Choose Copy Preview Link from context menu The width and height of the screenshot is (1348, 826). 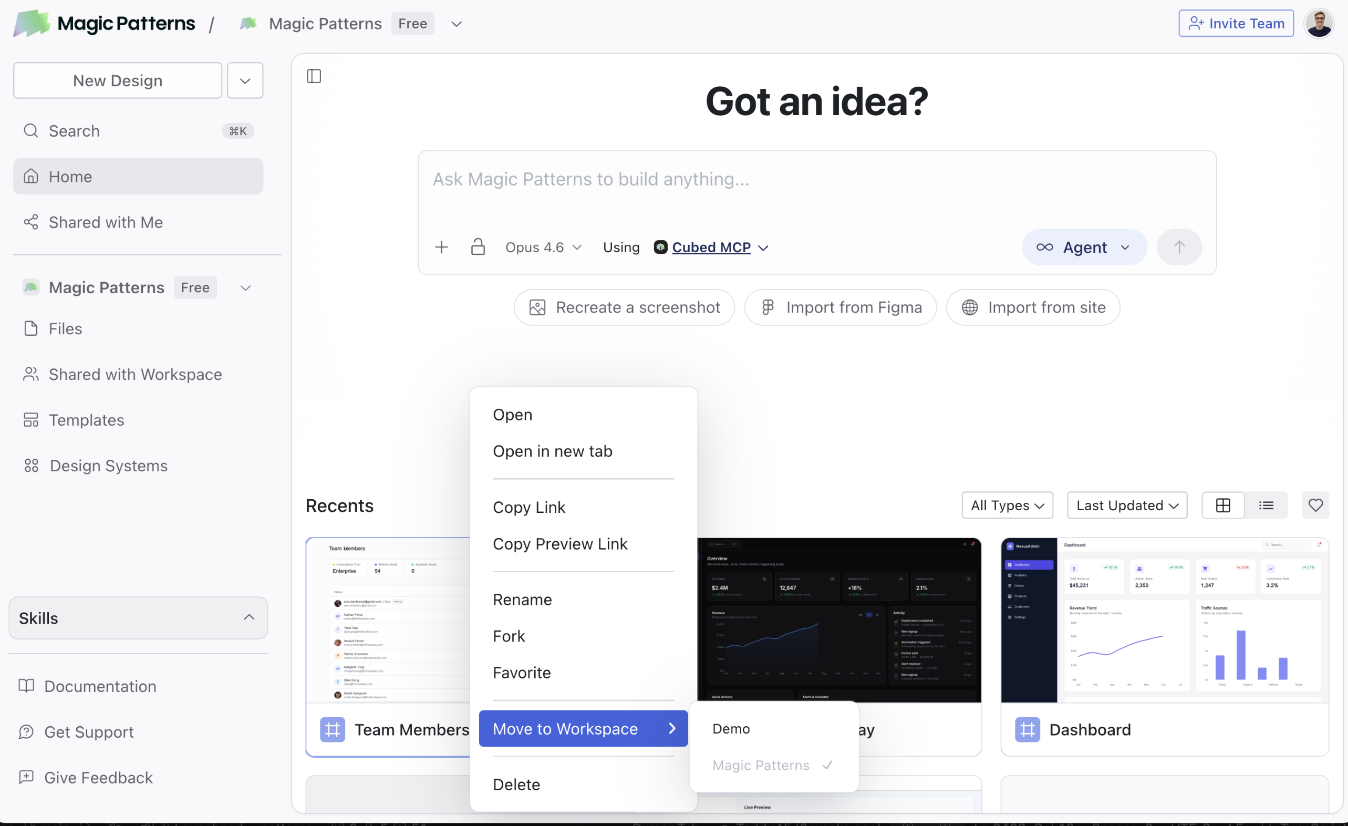tap(559, 544)
